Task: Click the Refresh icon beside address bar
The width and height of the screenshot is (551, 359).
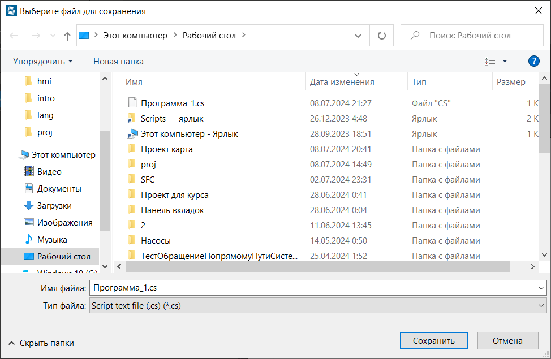Action: [381, 36]
